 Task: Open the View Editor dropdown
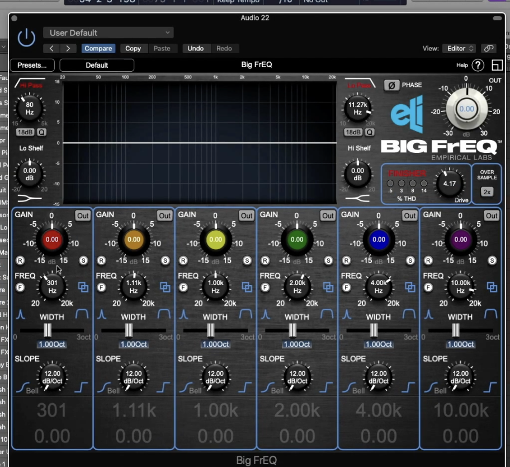point(459,49)
